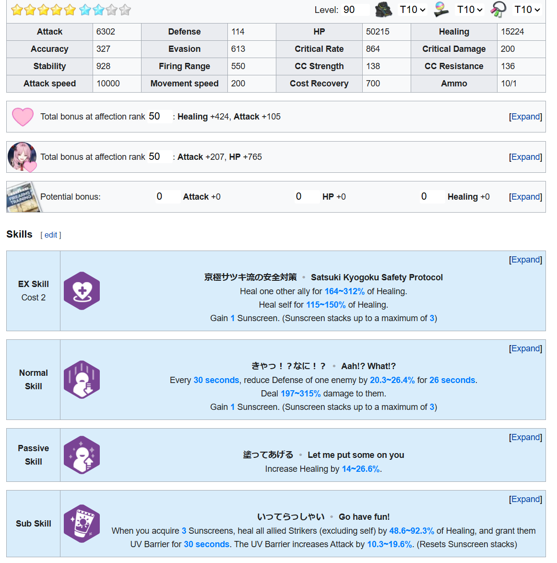557x563 pixels.
Task: Click the second blue weapon star icon
Action: [x=98, y=10]
